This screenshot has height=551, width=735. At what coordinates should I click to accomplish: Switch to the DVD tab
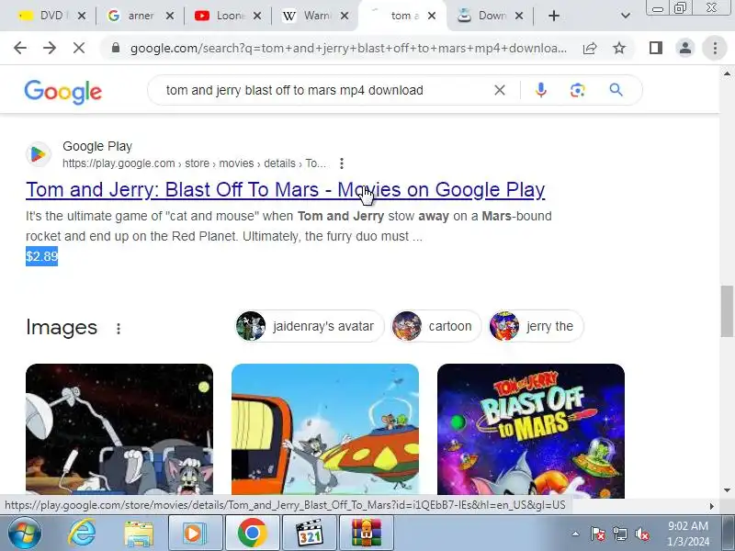(x=45, y=16)
